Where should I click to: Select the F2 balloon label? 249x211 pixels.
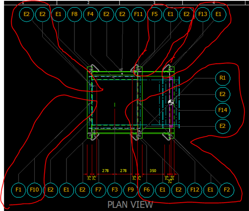(227, 190)
